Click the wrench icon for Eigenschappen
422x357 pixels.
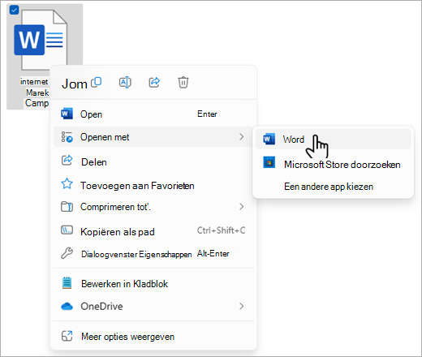(x=67, y=253)
